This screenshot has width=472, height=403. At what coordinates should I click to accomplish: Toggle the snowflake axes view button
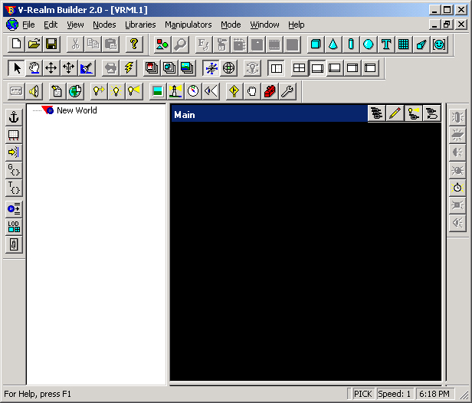click(x=211, y=67)
